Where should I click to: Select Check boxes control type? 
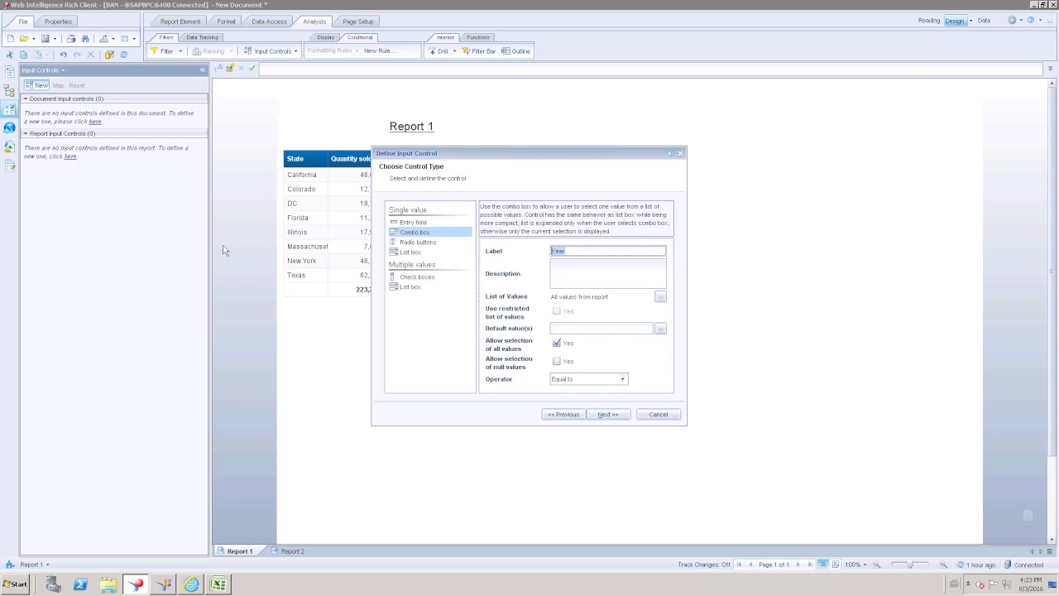417,277
